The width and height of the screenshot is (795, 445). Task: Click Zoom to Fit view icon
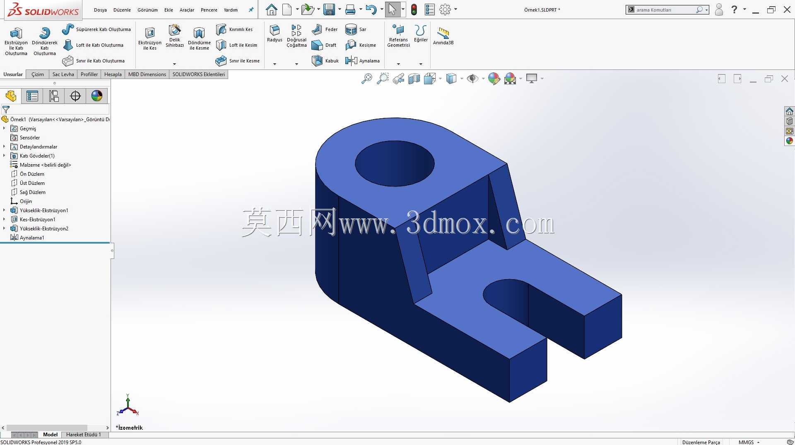click(x=367, y=79)
